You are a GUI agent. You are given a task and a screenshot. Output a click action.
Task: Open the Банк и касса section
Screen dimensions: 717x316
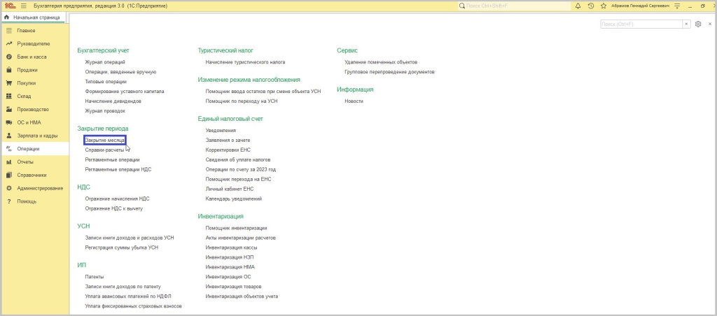pos(31,57)
